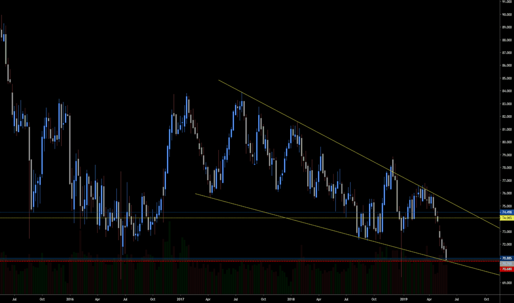Click the gray 70.760 price tag
Screen dimensions: 514x303
point(507,263)
